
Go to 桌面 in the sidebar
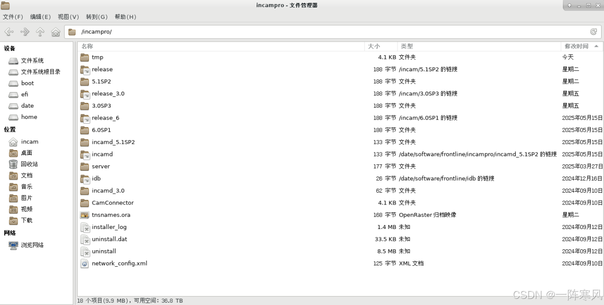(x=26, y=153)
